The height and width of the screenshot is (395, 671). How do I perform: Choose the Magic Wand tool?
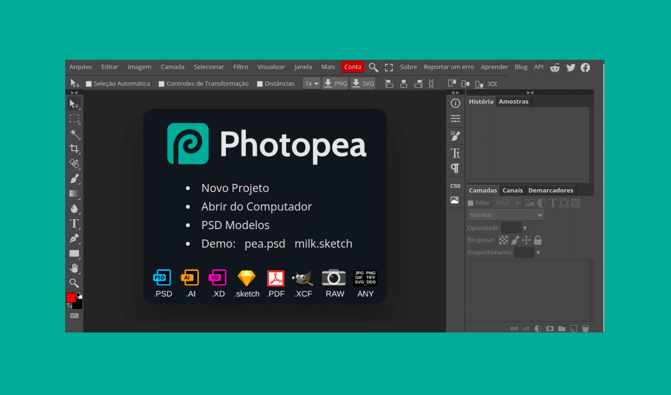[74, 134]
